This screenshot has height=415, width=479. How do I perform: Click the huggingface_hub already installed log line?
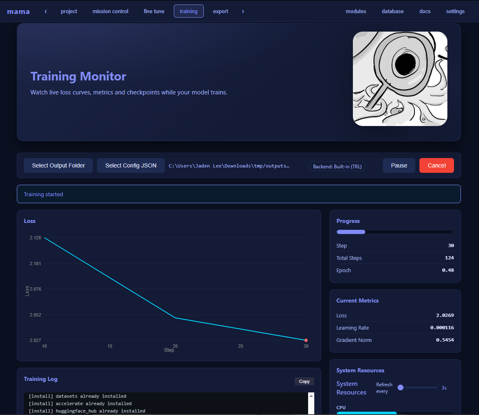click(87, 411)
